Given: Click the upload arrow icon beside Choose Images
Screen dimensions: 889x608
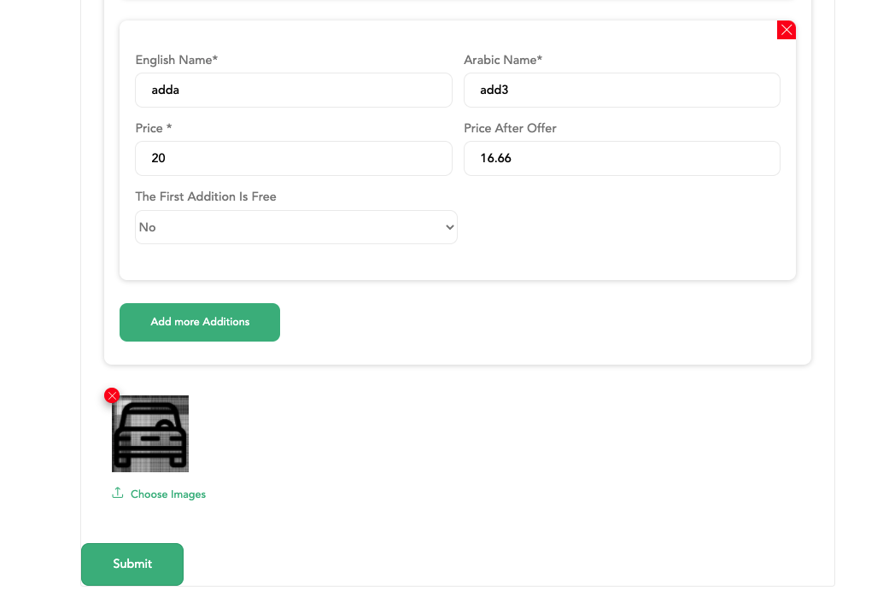Looking at the screenshot, I should click(118, 493).
